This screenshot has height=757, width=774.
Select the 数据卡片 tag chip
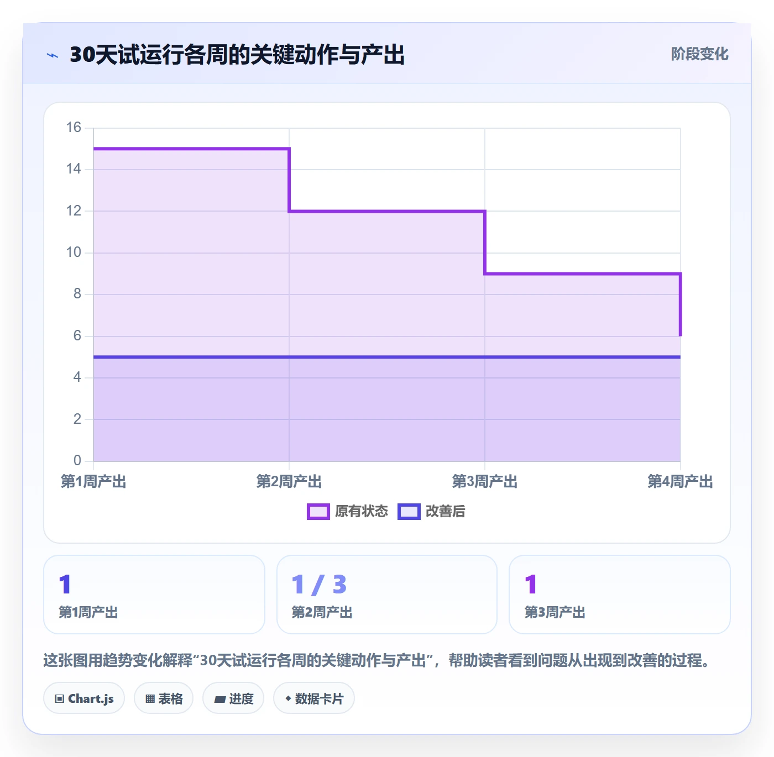click(314, 698)
